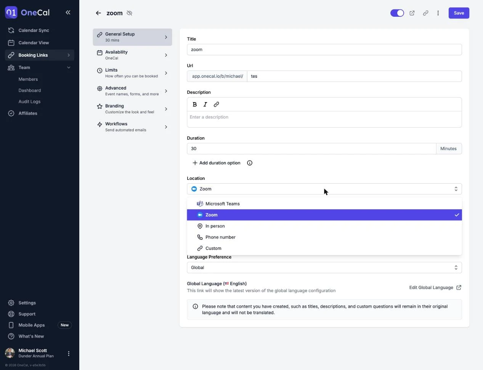Image resolution: width=483 pixels, height=370 pixels.
Task: Open Affiliates page
Action: (x=40, y=113)
